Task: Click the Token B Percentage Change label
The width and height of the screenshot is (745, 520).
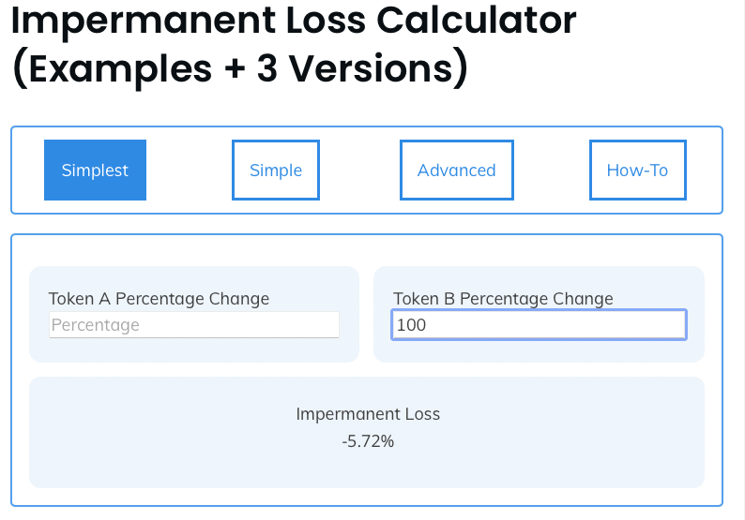Action: pos(503,299)
